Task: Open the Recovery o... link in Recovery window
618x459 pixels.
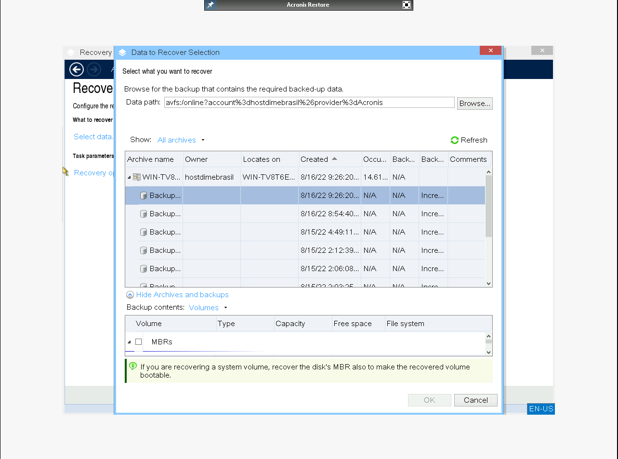Action: pos(94,173)
